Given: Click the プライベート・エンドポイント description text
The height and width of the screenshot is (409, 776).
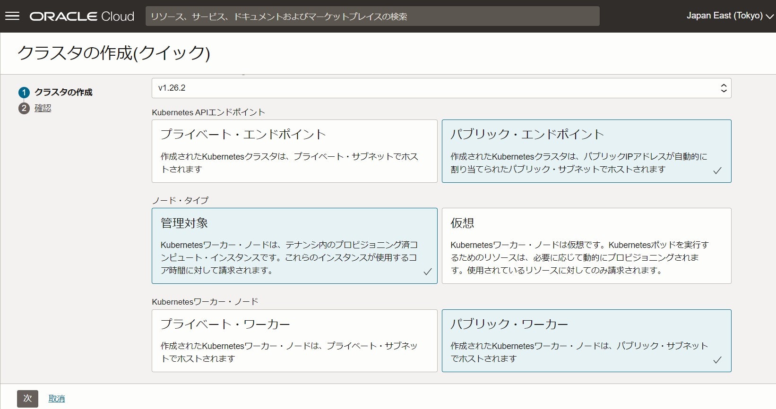Looking at the screenshot, I should pos(289,162).
